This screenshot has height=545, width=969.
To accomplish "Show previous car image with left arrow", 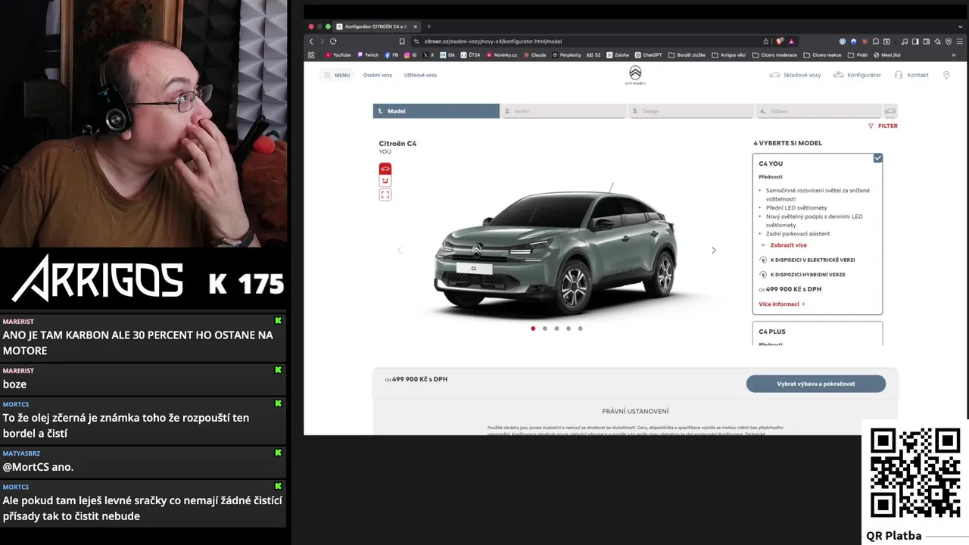I will (400, 251).
